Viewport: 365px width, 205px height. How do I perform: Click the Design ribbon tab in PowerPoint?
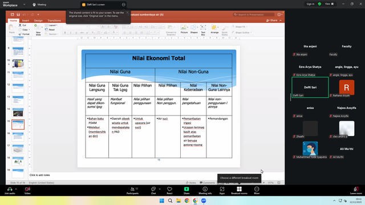coord(38,20)
